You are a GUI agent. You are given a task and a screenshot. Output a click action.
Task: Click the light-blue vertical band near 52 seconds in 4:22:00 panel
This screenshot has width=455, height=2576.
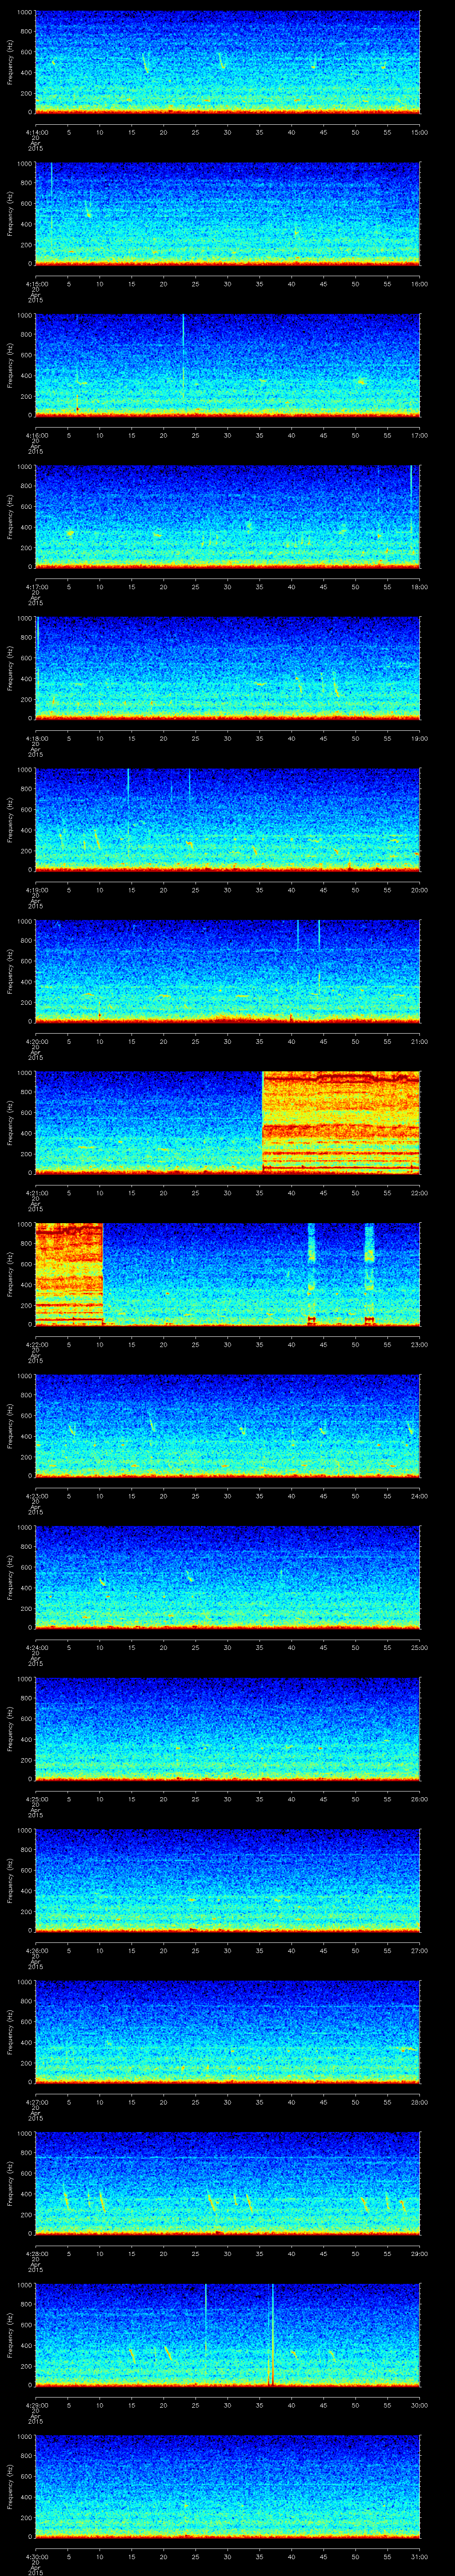[369, 1274]
